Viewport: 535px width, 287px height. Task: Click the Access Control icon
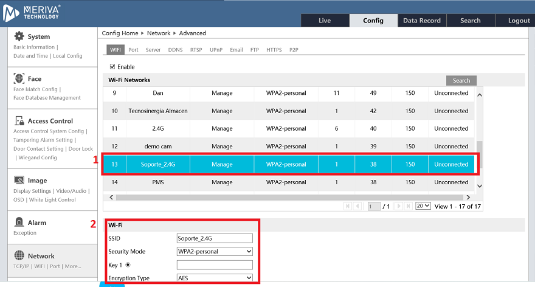coord(19,121)
